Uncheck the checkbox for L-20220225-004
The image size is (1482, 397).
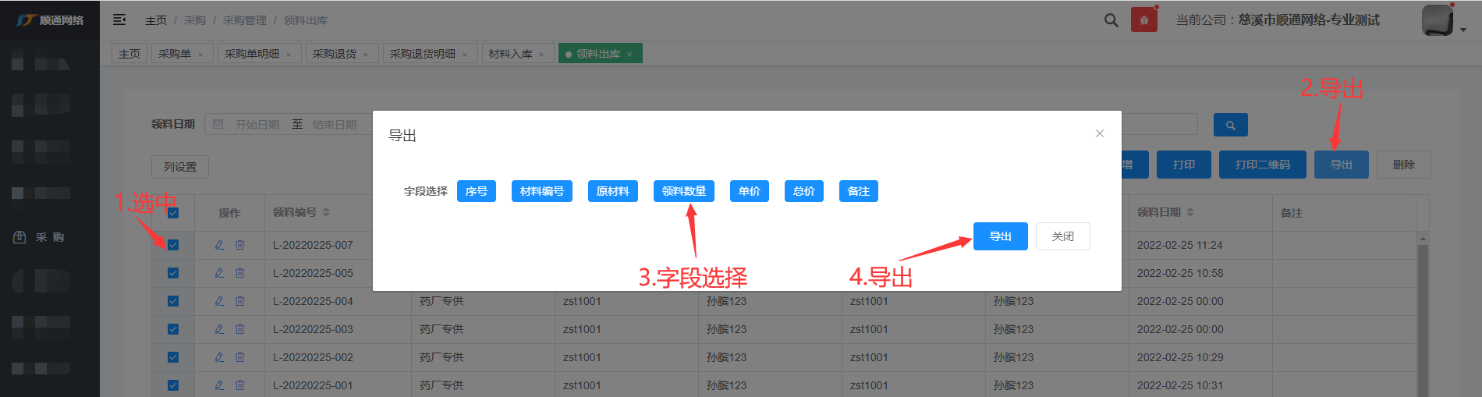[x=173, y=301]
